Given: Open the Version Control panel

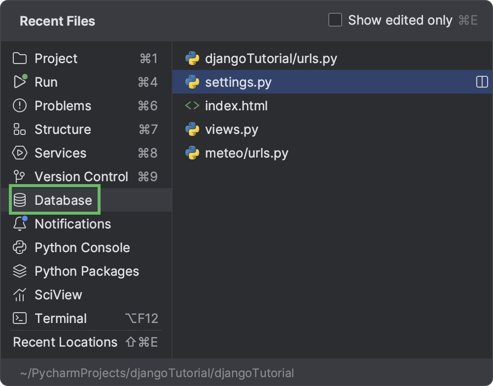Looking at the screenshot, I should coord(19,177).
